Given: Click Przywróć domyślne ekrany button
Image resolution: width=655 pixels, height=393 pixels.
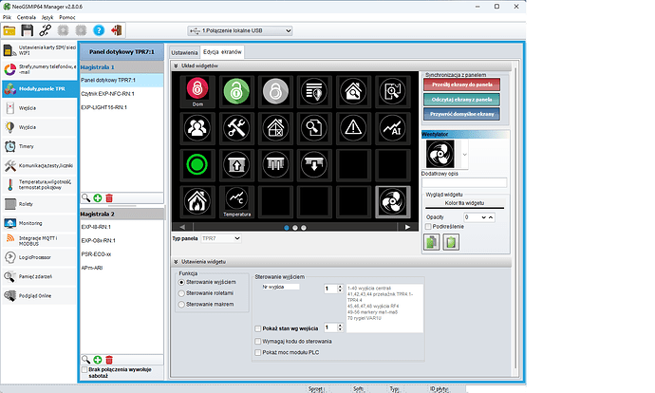Looking at the screenshot, I should 461,114.
